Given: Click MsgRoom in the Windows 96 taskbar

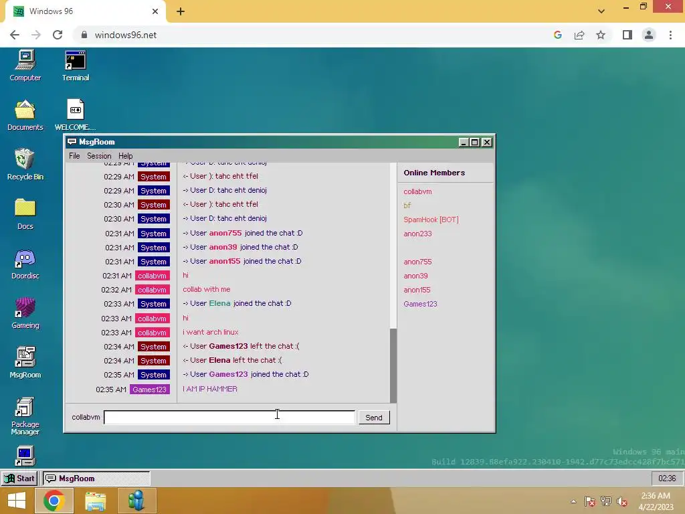Looking at the screenshot, I should [x=96, y=478].
